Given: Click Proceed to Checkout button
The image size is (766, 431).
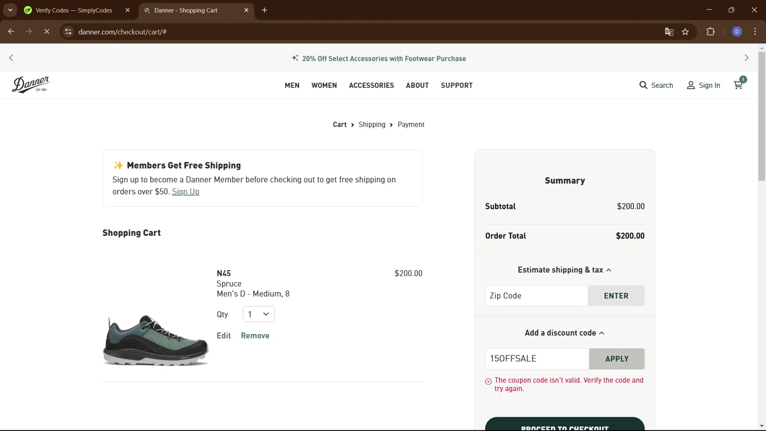Looking at the screenshot, I should coord(565,425).
